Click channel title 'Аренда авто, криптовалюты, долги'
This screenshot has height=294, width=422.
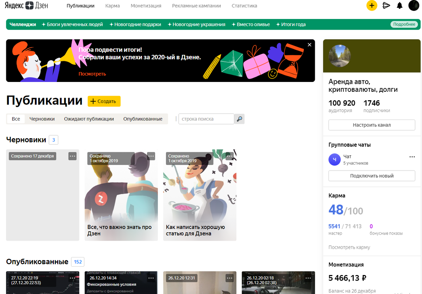pos(363,85)
